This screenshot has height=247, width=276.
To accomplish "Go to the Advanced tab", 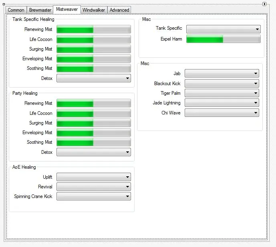I will coord(119,10).
